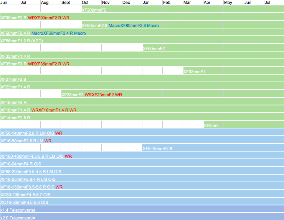Viewport: 284px width, 220px height.
Task: Select the XC16-50mmF3.5-5.6 OIS row
Action: coord(142,201)
